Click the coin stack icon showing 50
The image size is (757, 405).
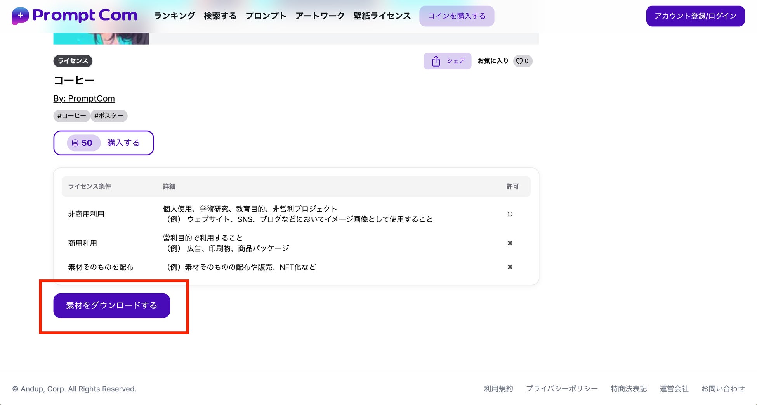(75, 143)
